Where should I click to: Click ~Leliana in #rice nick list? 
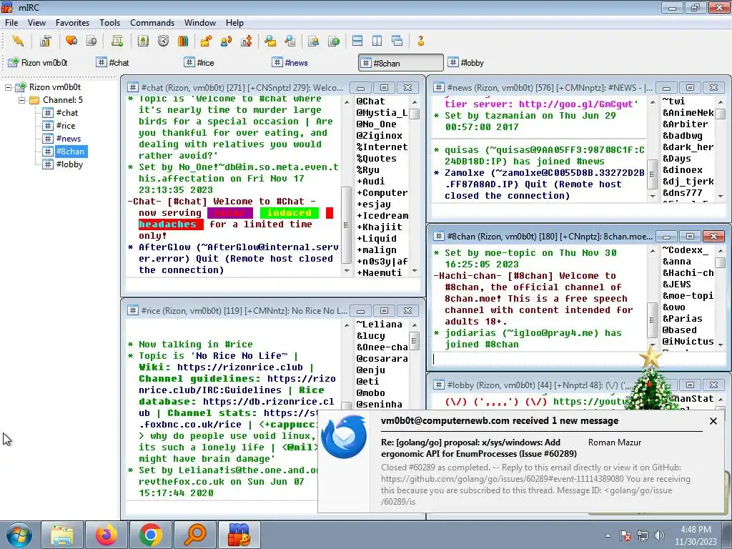click(379, 325)
